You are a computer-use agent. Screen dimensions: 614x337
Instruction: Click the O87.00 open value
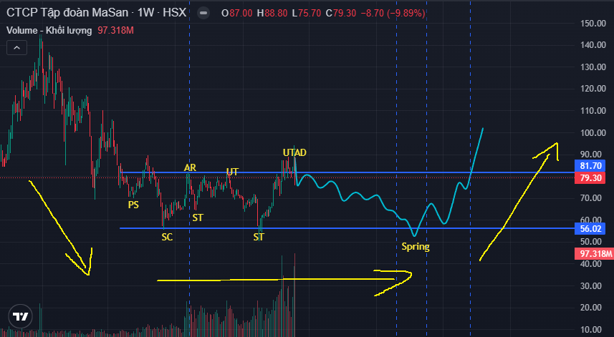(237, 14)
